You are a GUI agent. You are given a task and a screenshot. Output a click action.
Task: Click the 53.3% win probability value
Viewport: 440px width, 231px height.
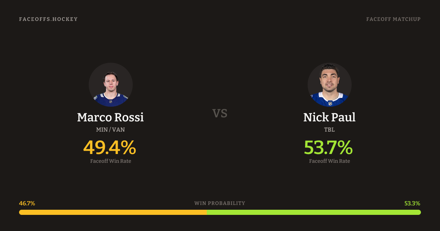[412, 203]
